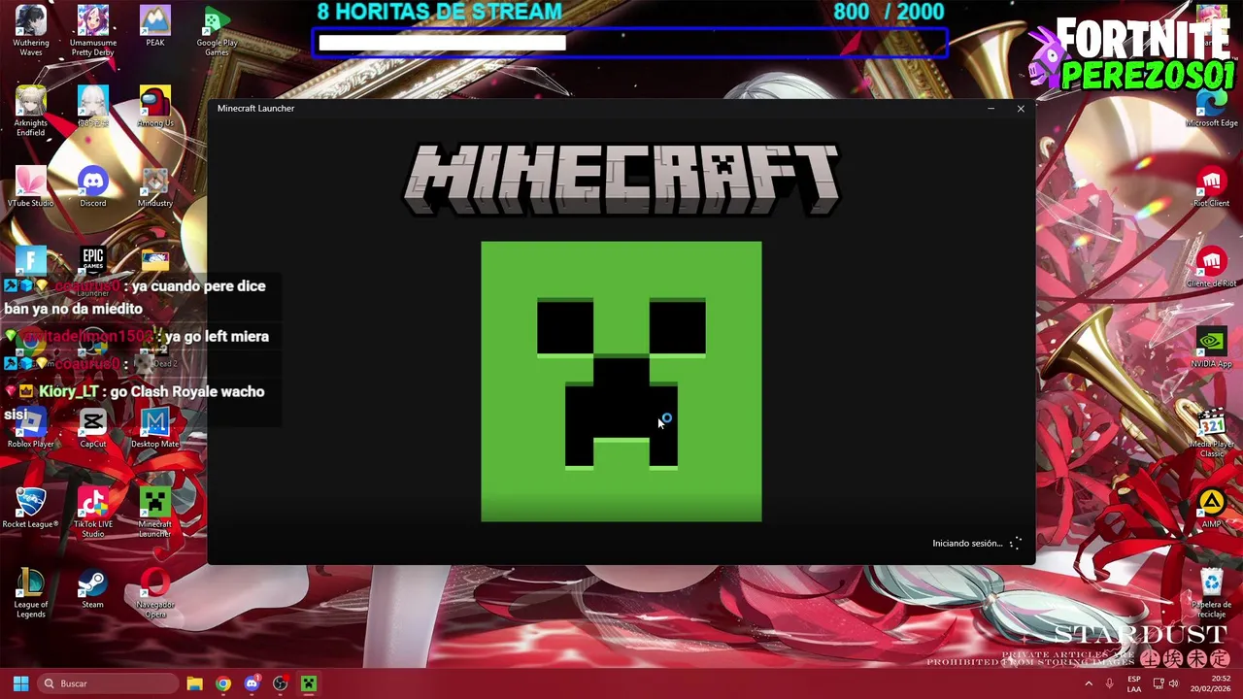1243x699 pixels.
Task: Switch to OBS on the taskbar
Action: pos(280,683)
